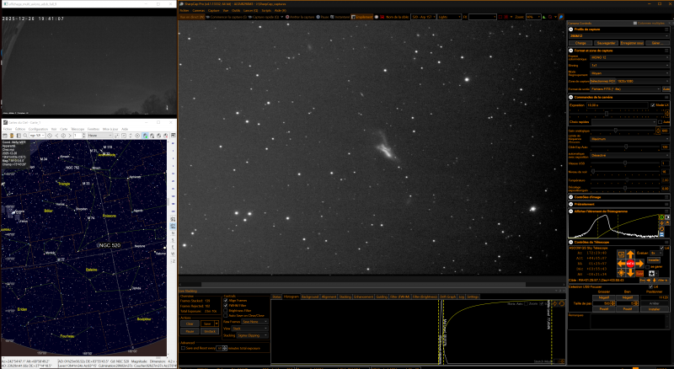Click the Remarques notes text box
Screen dimensions: 674x369
(x=629, y=321)
